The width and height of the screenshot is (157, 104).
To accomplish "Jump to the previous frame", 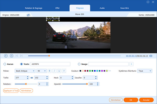I will 17,56.
